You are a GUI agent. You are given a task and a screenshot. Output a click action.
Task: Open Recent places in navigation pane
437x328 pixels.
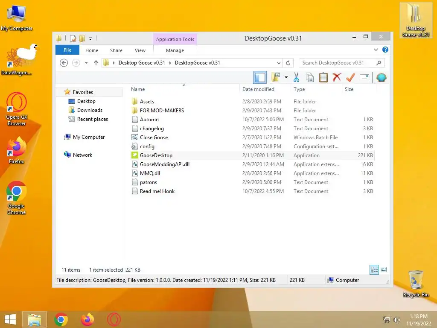pyautogui.click(x=92, y=119)
